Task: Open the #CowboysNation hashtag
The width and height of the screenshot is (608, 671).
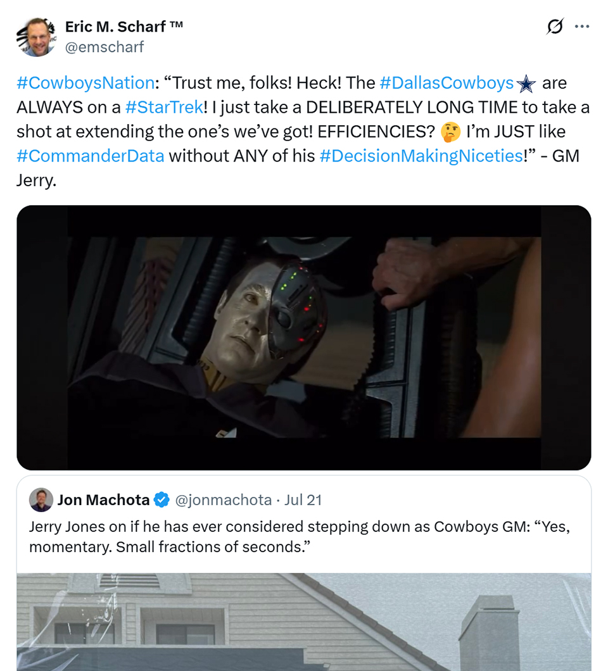Action: pos(85,83)
